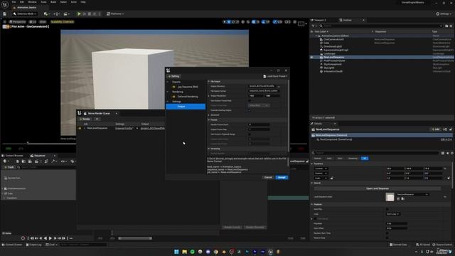Click the viewport hamburger options icon
455x256 pixels.
click(x=5, y=22)
